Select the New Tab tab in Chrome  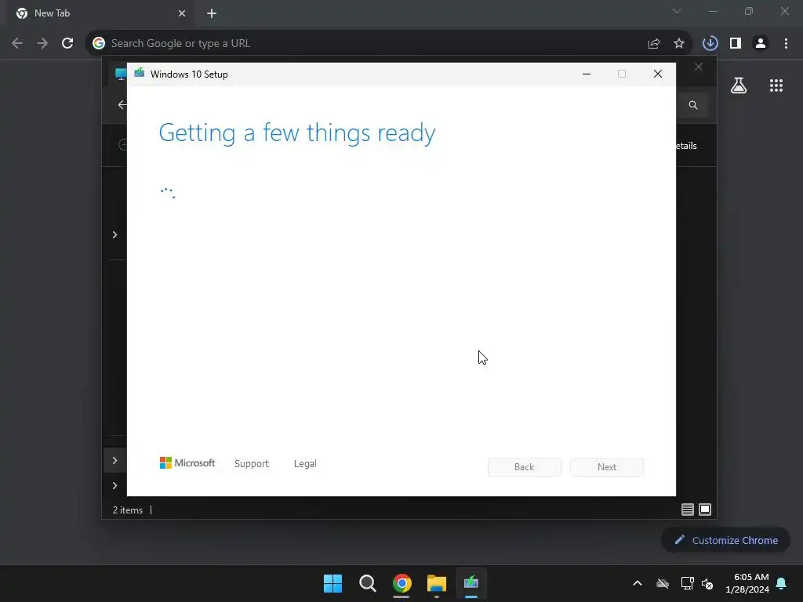click(101, 13)
